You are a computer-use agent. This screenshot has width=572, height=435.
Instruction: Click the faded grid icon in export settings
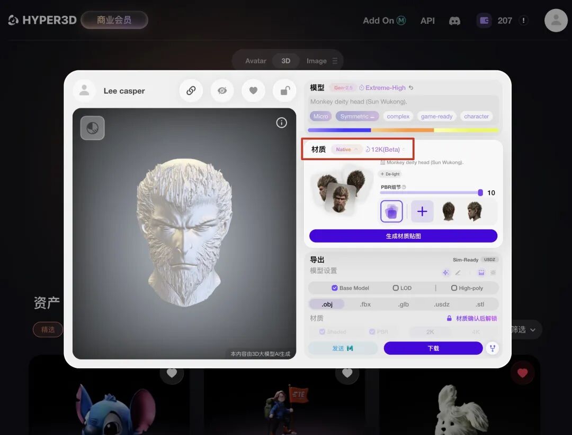click(x=493, y=272)
